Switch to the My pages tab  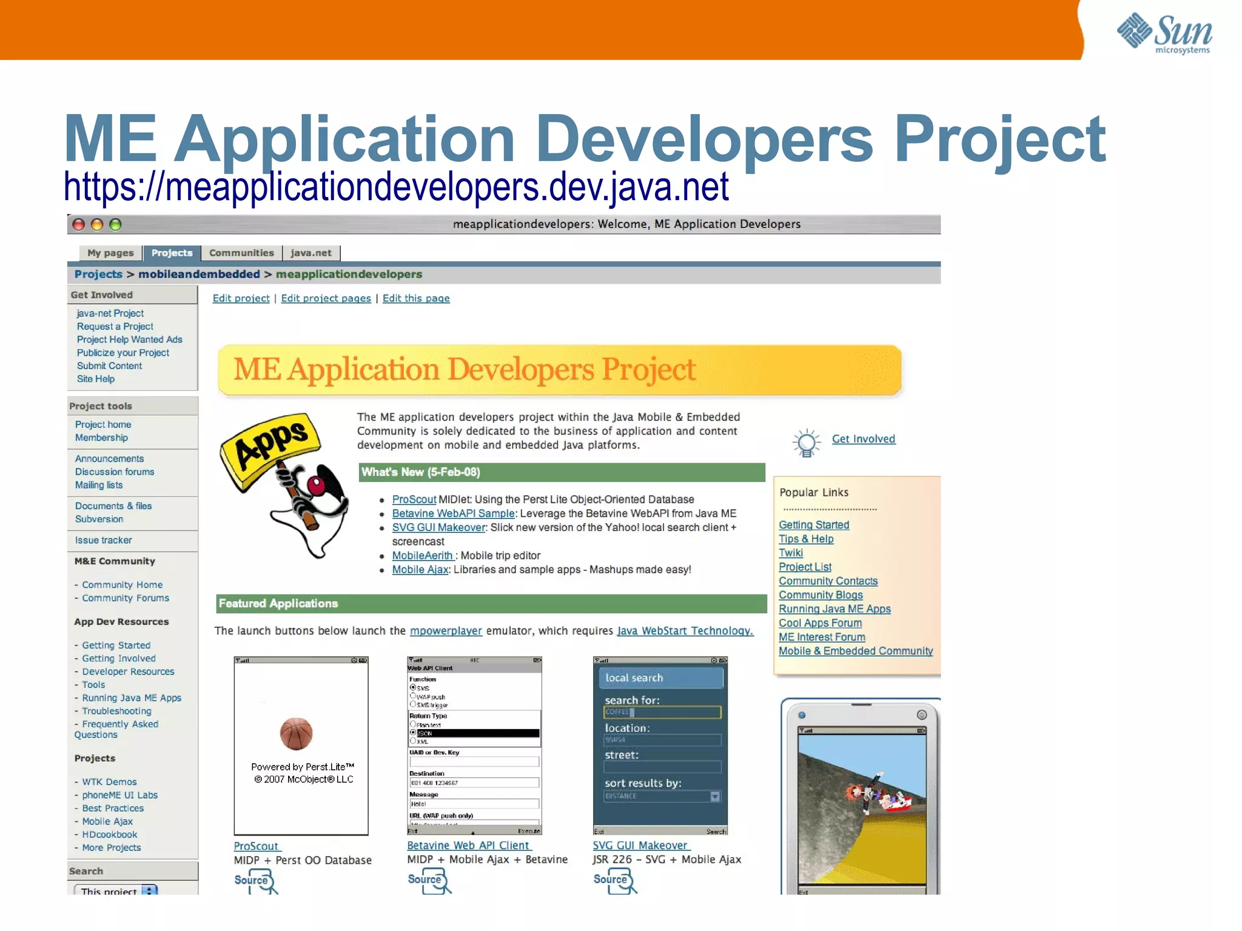[x=110, y=253]
